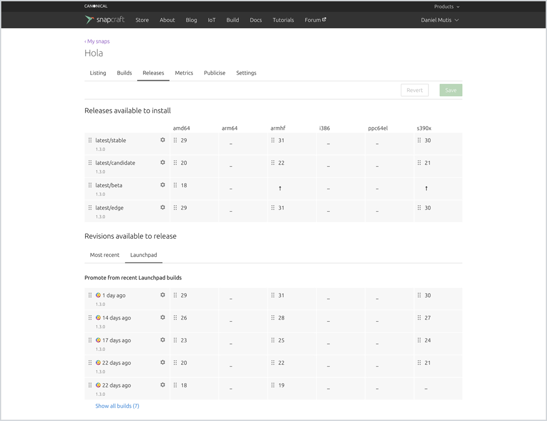Image resolution: width=547 pixels, height=421 pixels.
Task: Click armhf promote arrow in latest/beta row
Action: [x=280, y=188]
